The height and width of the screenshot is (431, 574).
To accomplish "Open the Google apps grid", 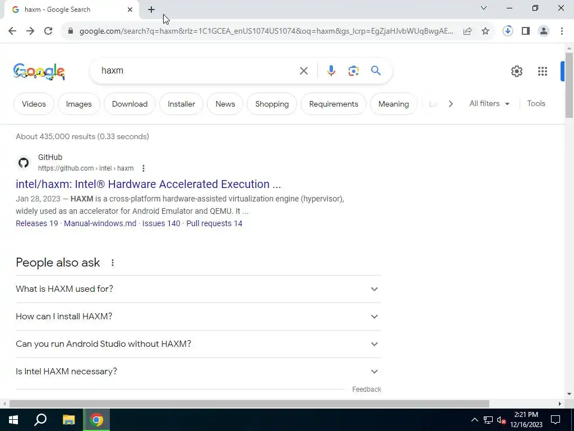I will 543,71.
